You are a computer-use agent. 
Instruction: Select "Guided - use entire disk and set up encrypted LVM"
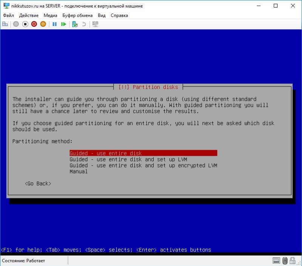[143, 165]
